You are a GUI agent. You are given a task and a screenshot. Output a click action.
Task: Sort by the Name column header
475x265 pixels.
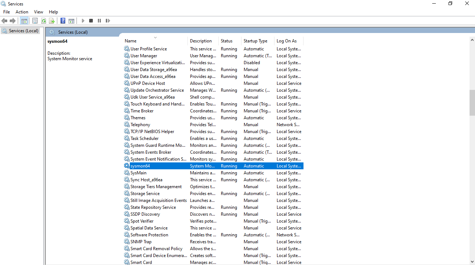coord(131,41)
